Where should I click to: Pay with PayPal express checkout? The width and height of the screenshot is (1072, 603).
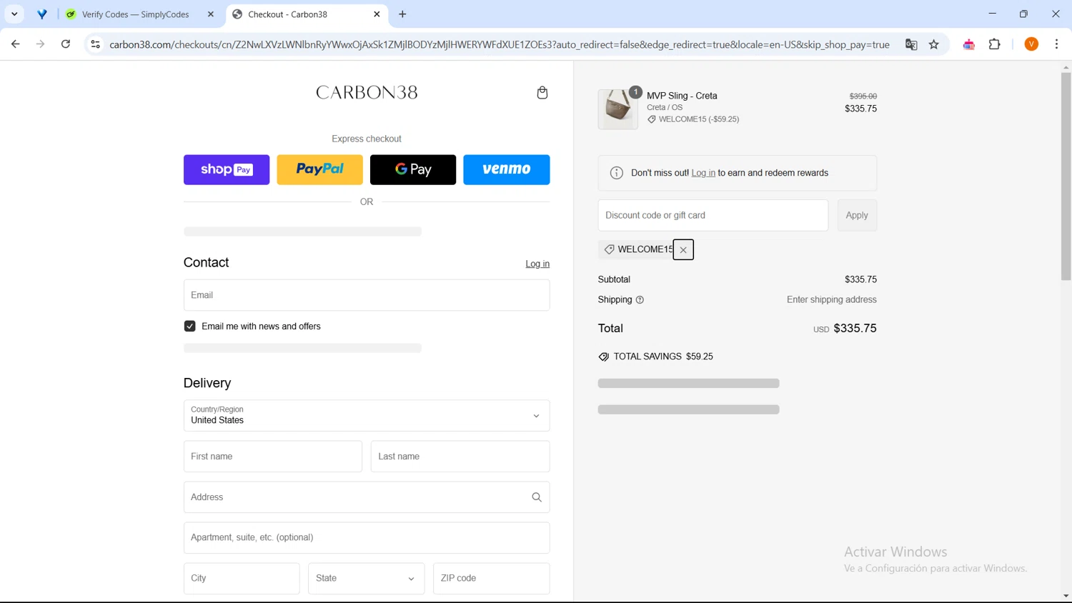tap(319, 170)
